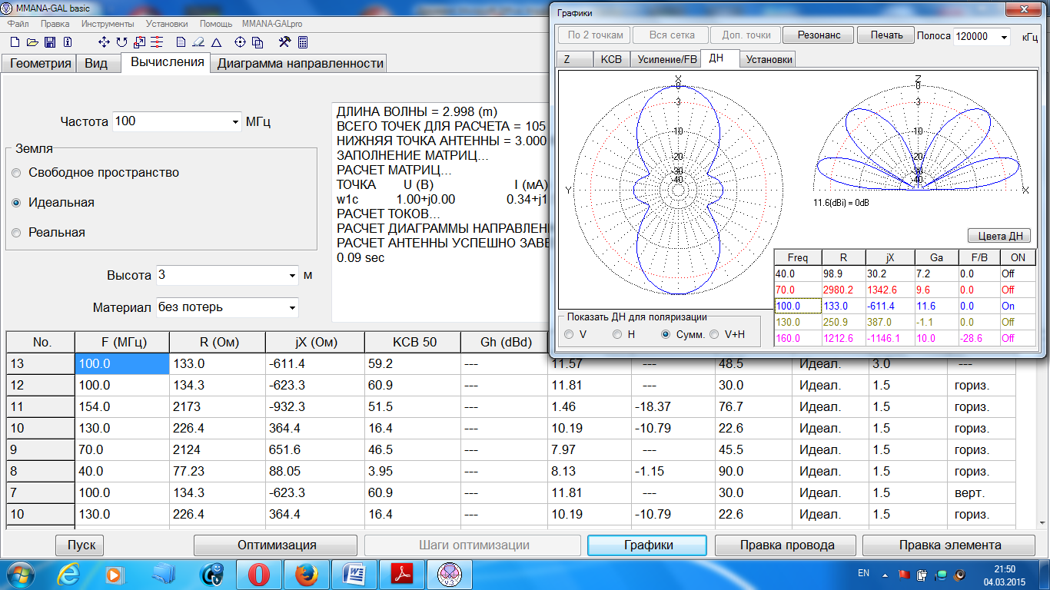The width and height of the screenshot is (1050, 590).
Task: Click the Правка элемента button
Action: coord(950,545)
